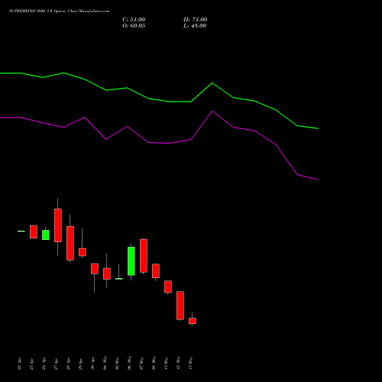Click the 05 May date label
The width and height of the screenshot is (382, 382).
click(x=118, y=363)
